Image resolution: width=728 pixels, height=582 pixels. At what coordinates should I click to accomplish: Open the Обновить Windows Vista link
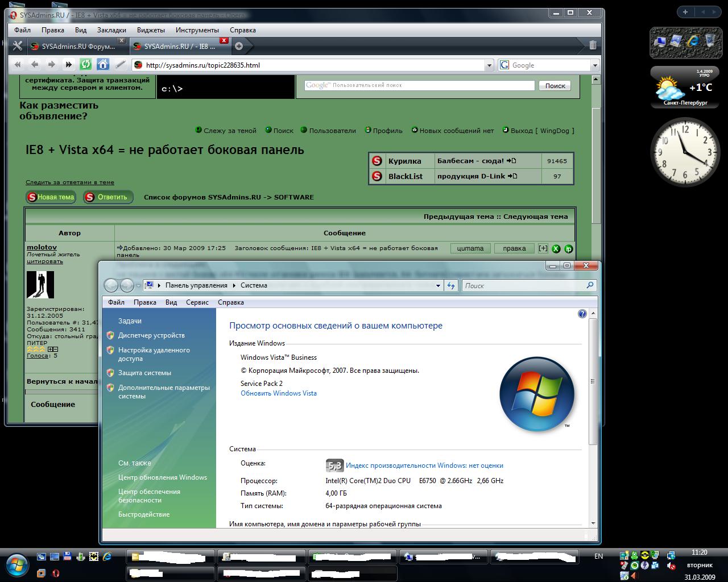[279, 393]
